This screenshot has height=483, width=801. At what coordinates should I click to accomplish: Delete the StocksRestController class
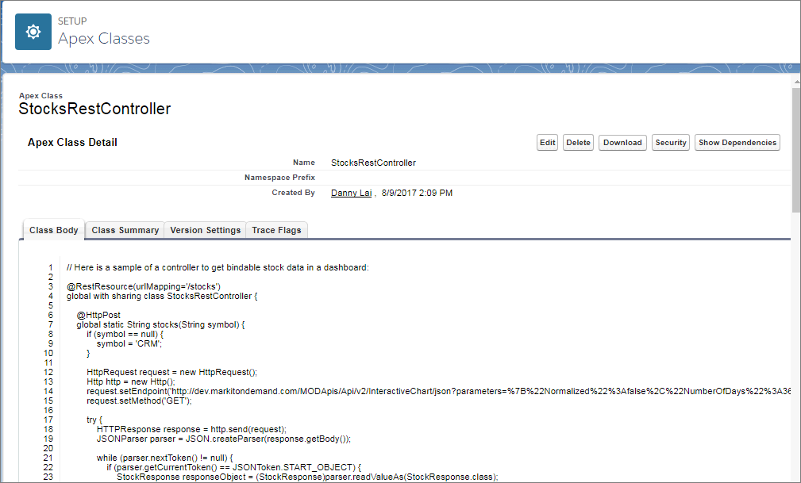[x=578, y=142]
